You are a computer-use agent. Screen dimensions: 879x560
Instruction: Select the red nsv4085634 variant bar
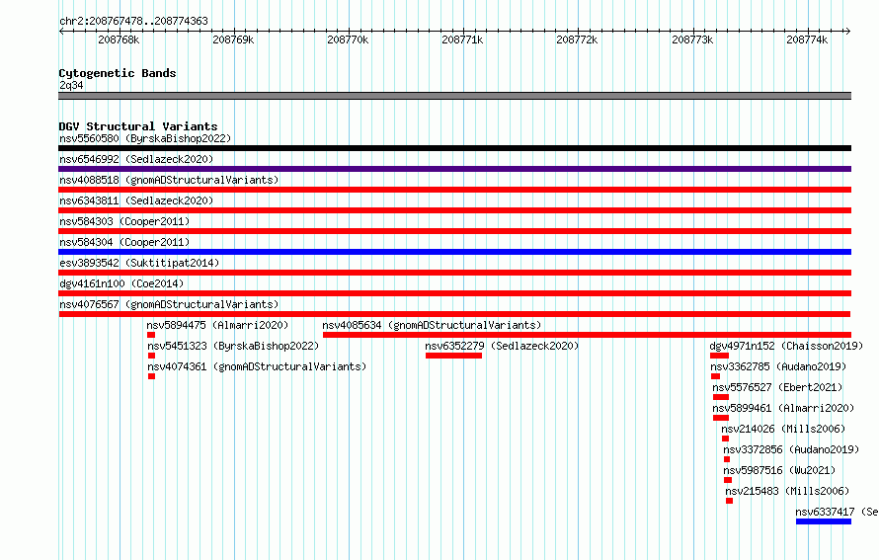point(587,335)
